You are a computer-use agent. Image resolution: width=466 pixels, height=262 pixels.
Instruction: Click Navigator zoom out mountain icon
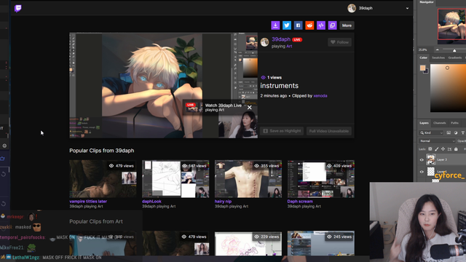[437, 49]
